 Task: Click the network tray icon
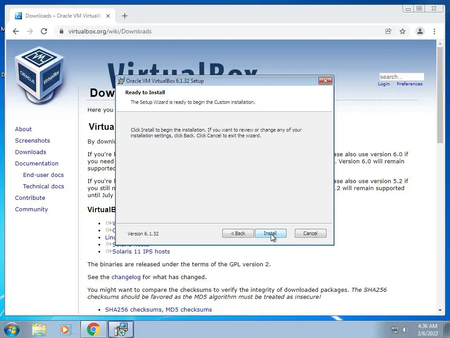[395, 330]
